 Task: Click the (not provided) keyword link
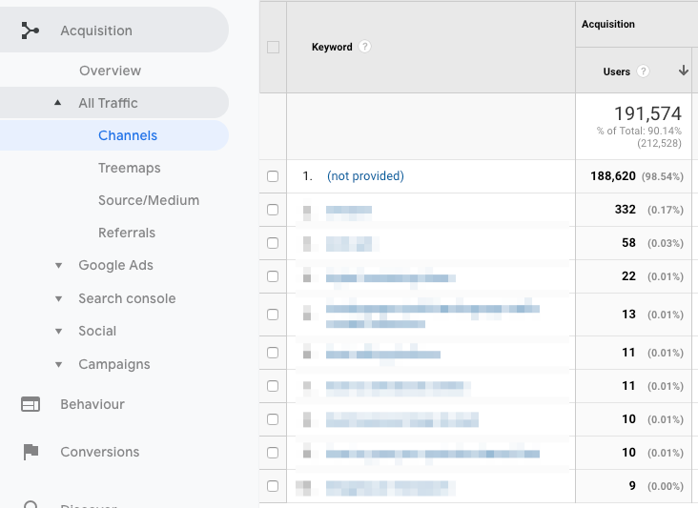365,176
